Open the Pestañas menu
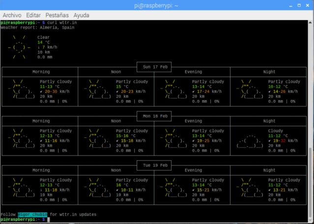Viewport: 314px width, 224px height. [x=57, y=15]
